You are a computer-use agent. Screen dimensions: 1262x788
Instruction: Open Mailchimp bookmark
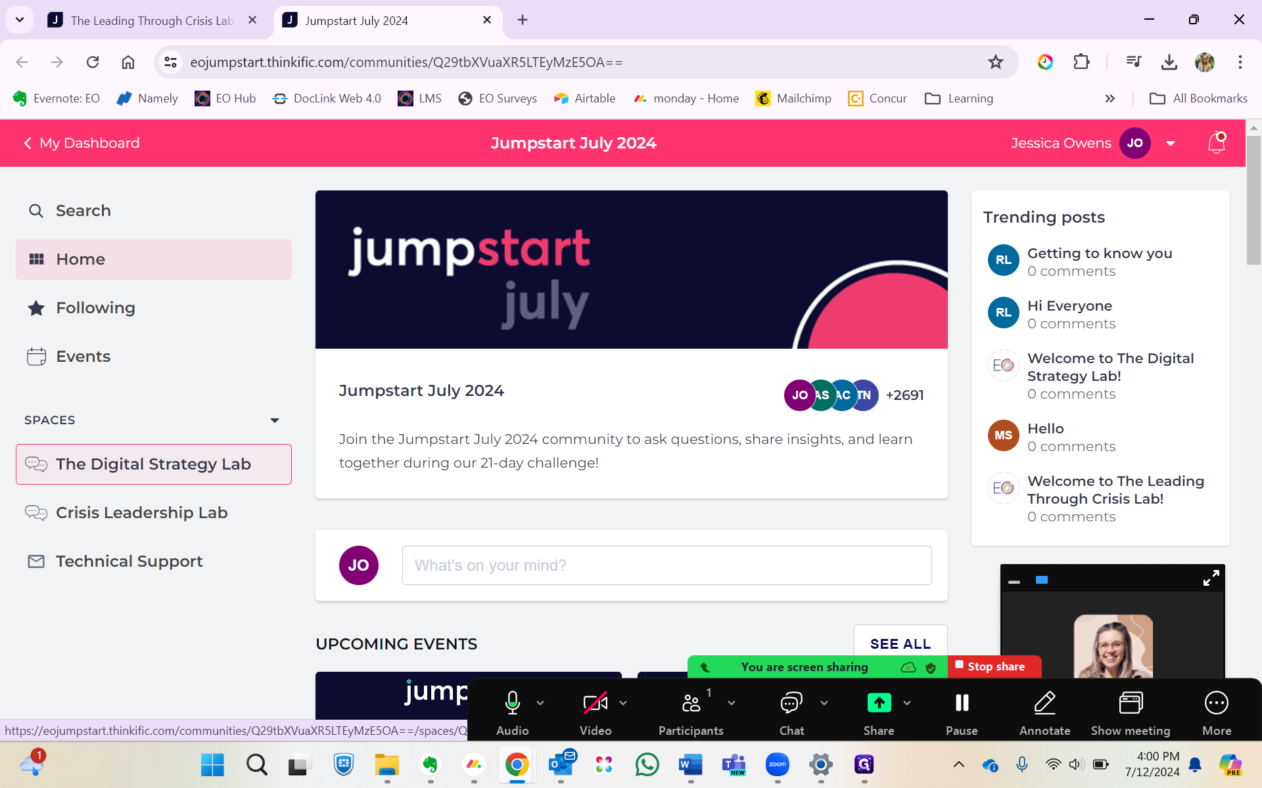click(x=793, y=98)
